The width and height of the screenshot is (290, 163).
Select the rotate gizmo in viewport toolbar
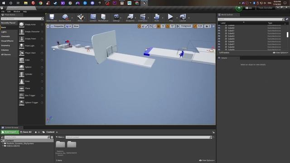pos(143,26)
